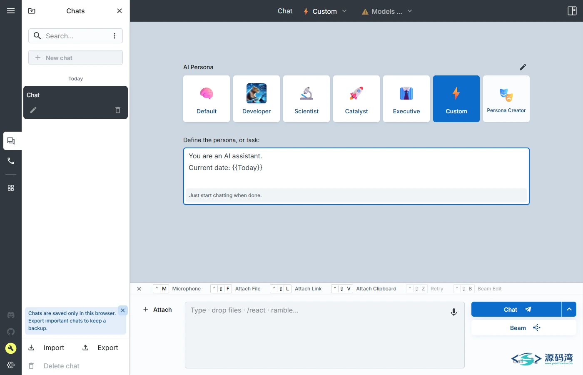Delete the chat using its trash icon
Screen dimensions: 583x375
(x=118, y=110)
